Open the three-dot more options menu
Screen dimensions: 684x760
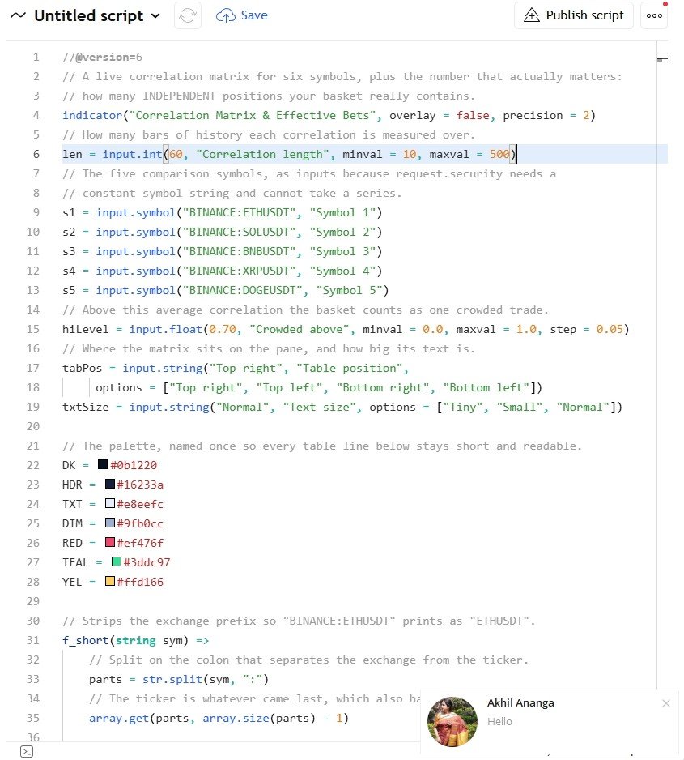click(x=654, y=15)
